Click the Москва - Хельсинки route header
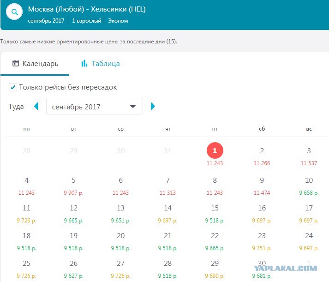This screenshot has height=282, width=329. [x=87, y=9]
